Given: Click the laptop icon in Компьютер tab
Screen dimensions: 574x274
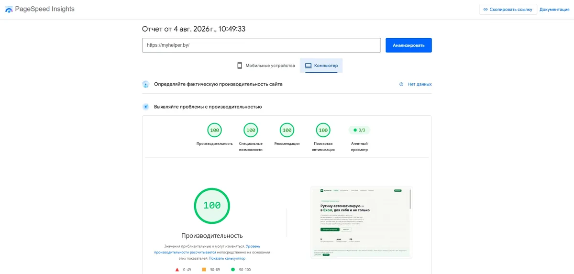Looking at the screenshot, I should click(x=308, y=66).
